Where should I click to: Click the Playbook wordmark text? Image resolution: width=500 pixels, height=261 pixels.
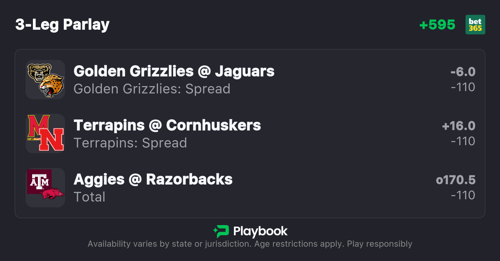tap(260, 231)
